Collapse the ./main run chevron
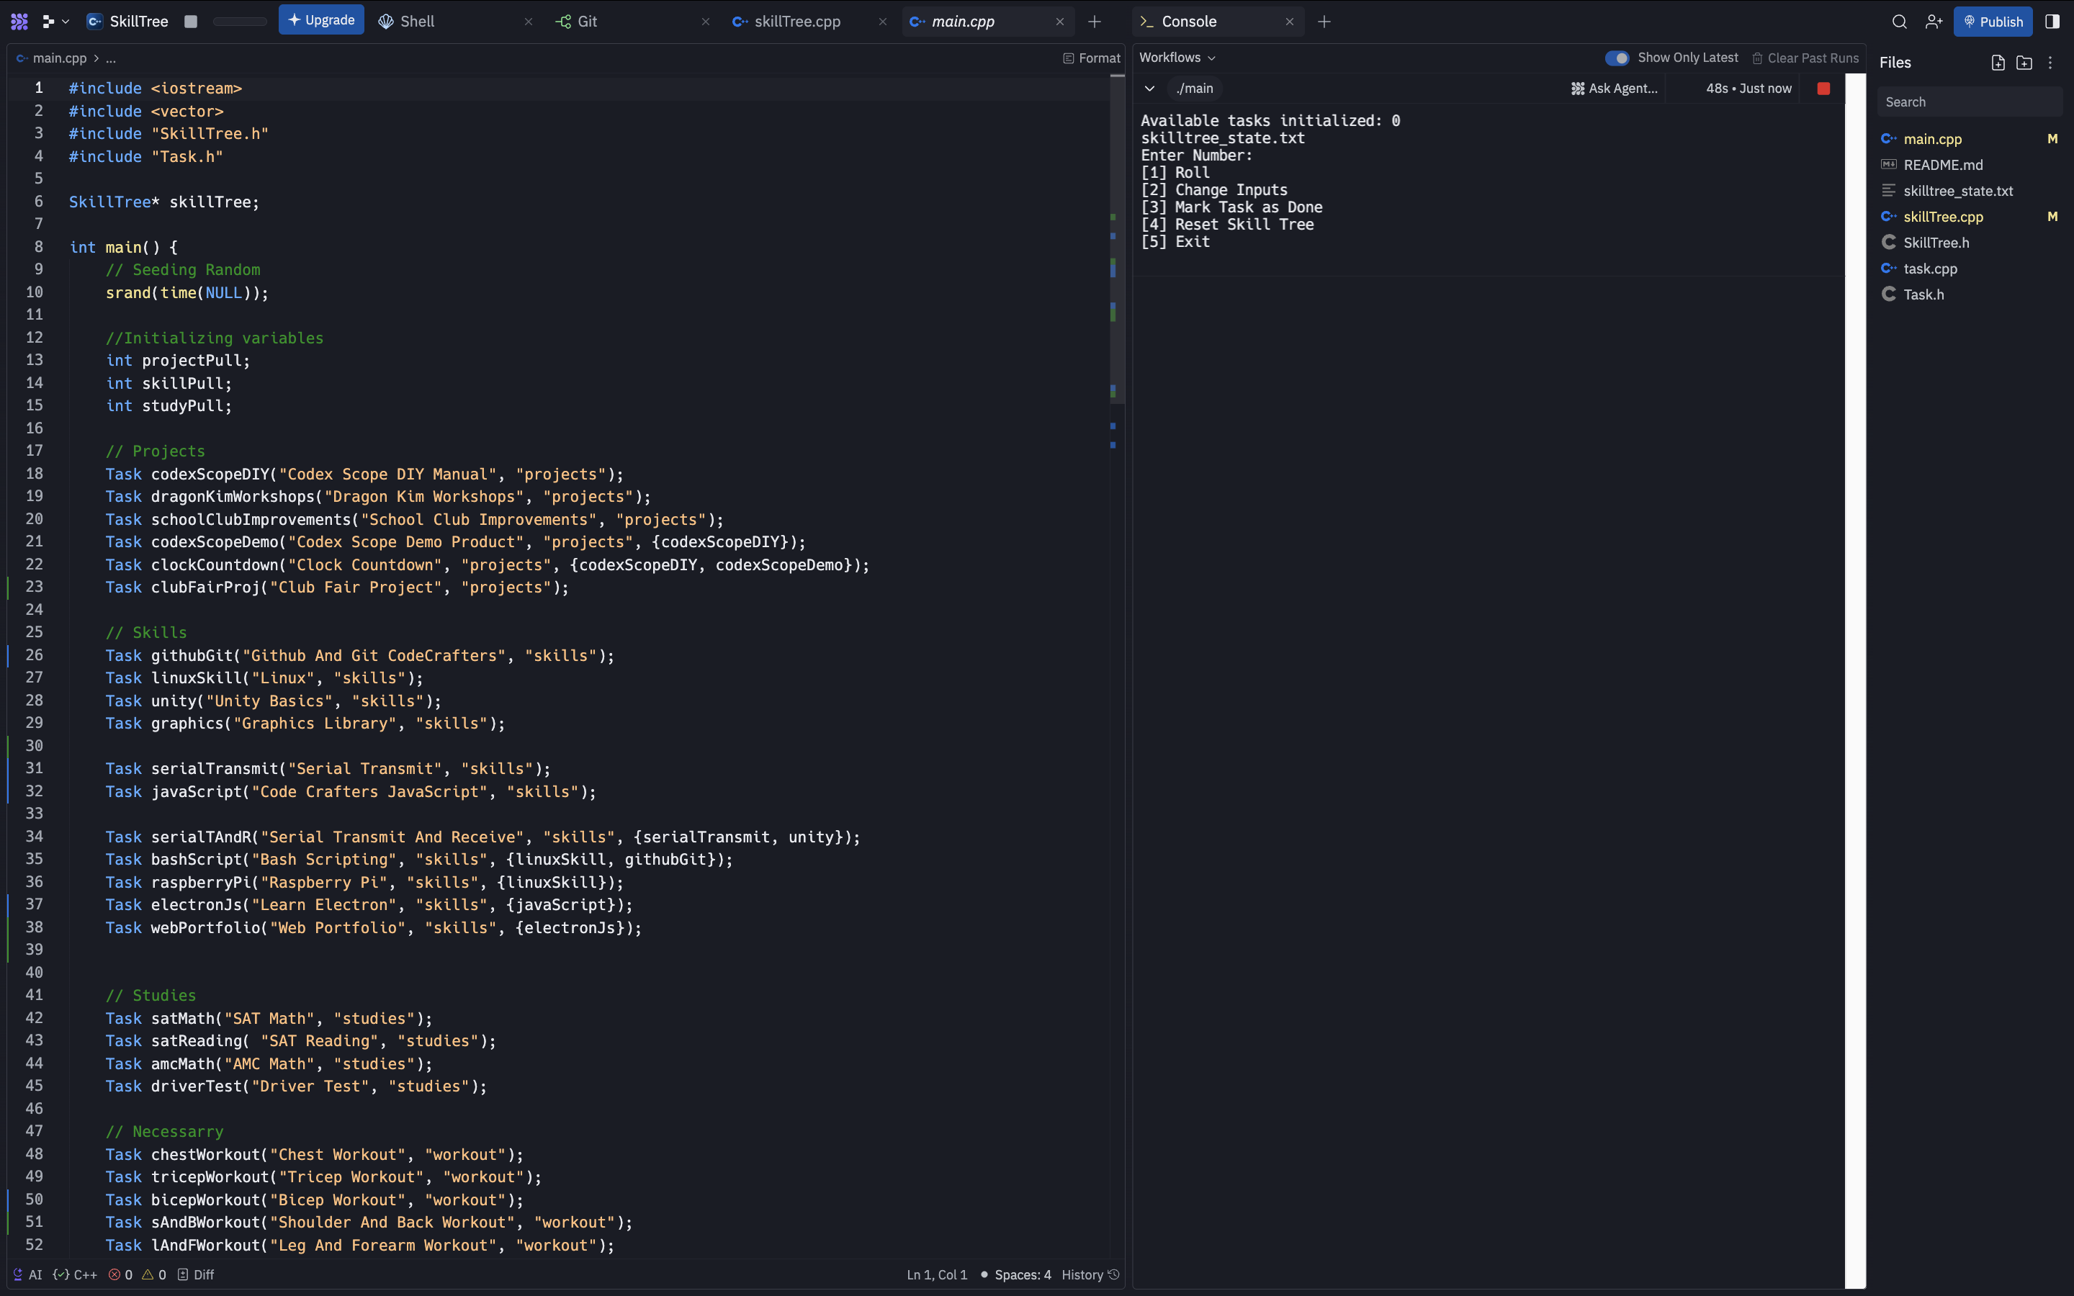2074x1296 pixels. [x=1149, y=89]
